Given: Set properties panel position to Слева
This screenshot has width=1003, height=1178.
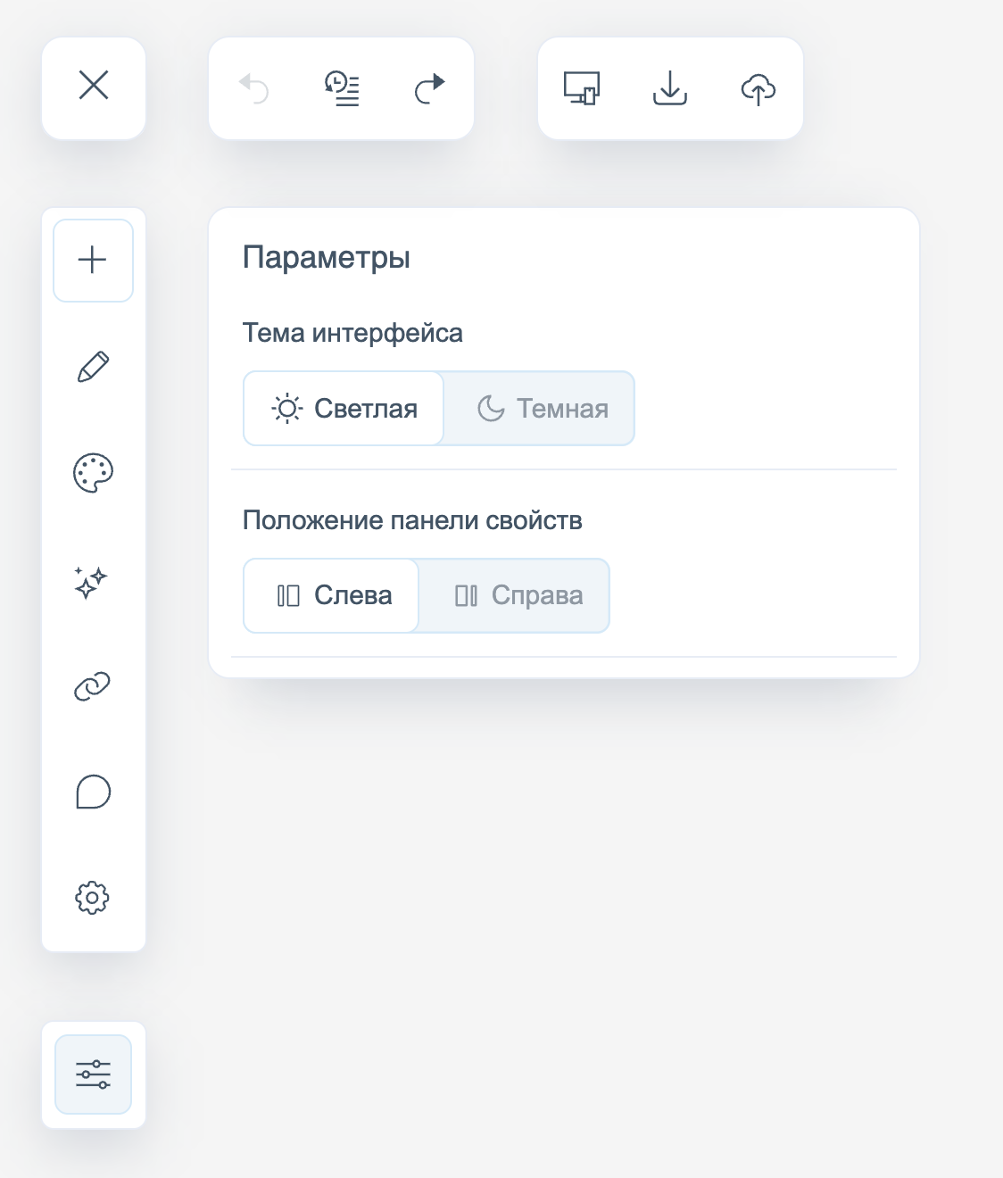Looking at the screenshot, I should pos(332,596).
